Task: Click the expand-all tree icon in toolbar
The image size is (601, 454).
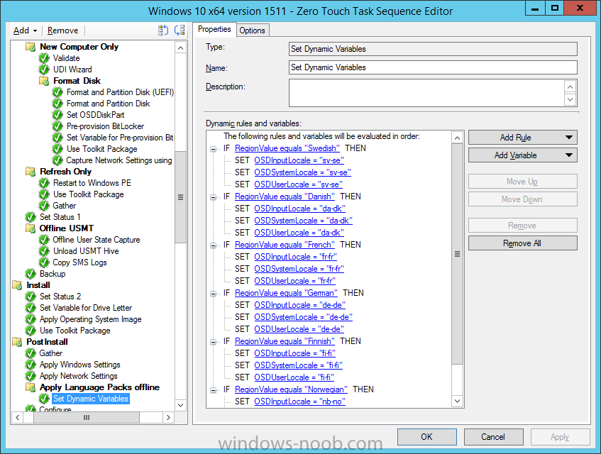Action: (163, 31)
